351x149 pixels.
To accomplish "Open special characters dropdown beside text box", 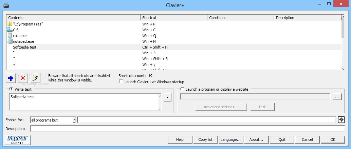I will pos(167,97).
